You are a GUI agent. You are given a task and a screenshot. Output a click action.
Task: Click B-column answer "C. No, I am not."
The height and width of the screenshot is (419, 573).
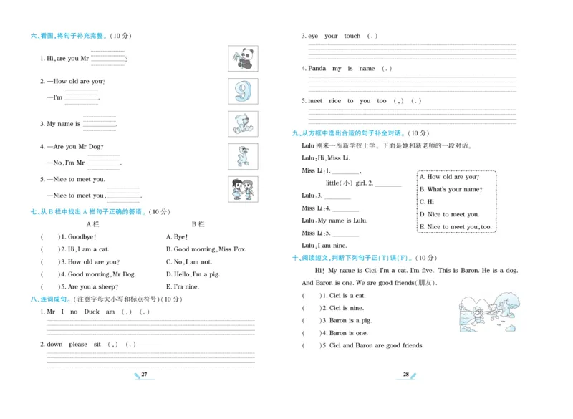click(188, 262)
